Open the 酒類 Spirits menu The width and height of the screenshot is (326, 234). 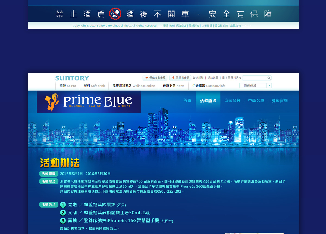(x=68, y=86)
